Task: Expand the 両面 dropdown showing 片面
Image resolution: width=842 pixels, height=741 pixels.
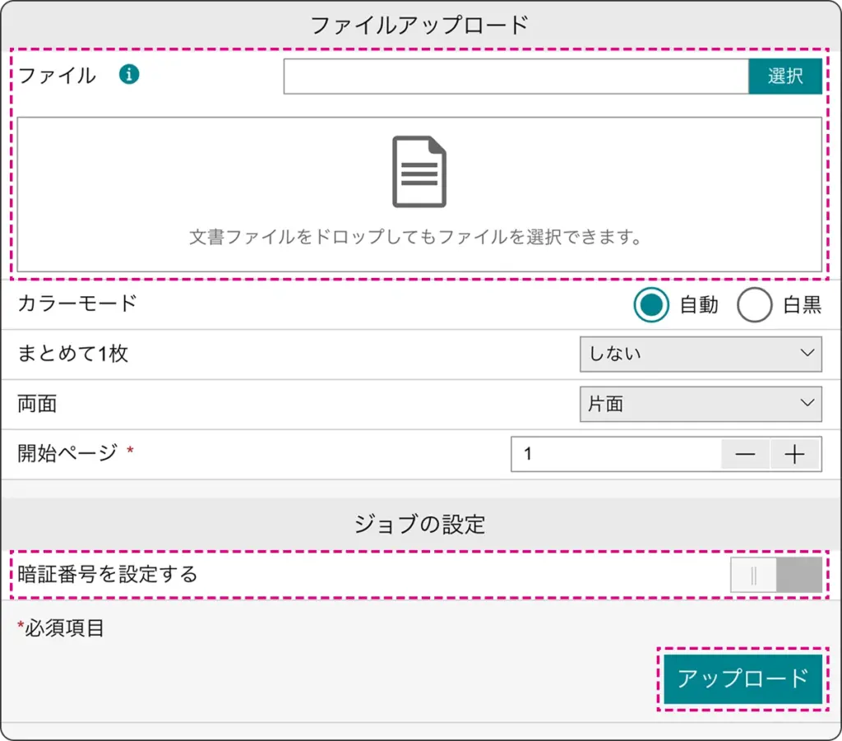Action: tap(700, 404)
